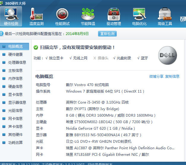Open the 驱动管理 driver icon
This screenshot has height=165, width=186.
click(114, 16)
